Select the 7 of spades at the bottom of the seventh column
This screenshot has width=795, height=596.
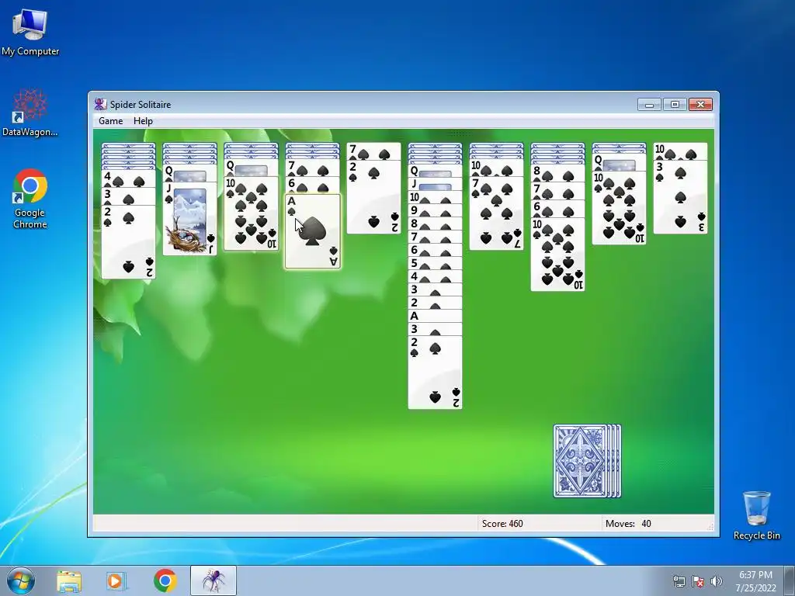point(496,213)
